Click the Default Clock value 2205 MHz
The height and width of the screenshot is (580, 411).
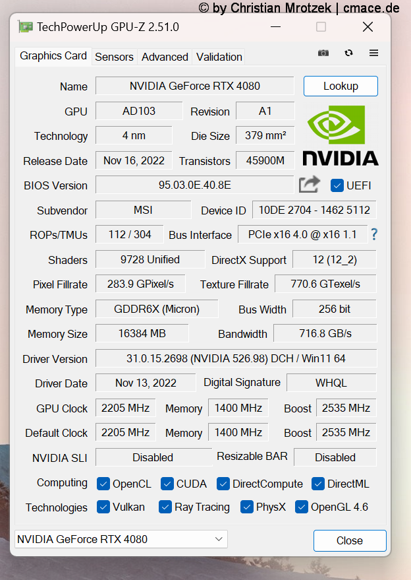126,432
